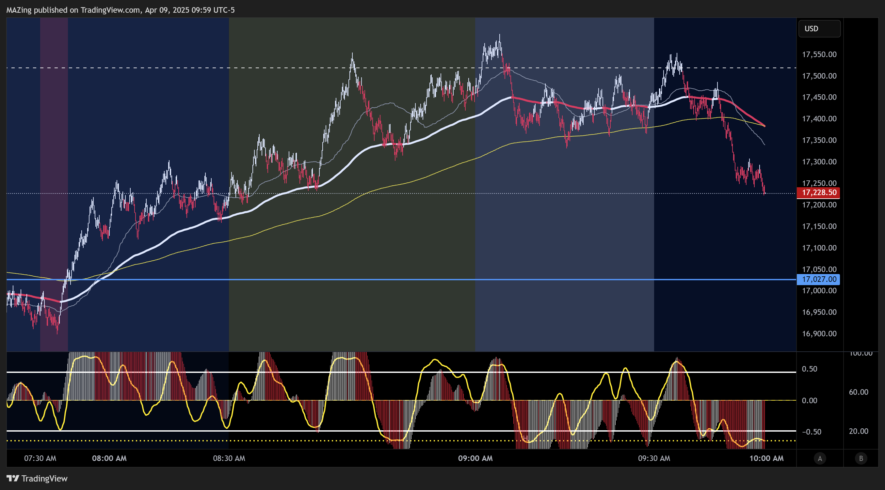Image resolution: width=885 pixels, height=490 pixels.
Task: Click the 17,200.00 price axis label
Action: (819, 205)
